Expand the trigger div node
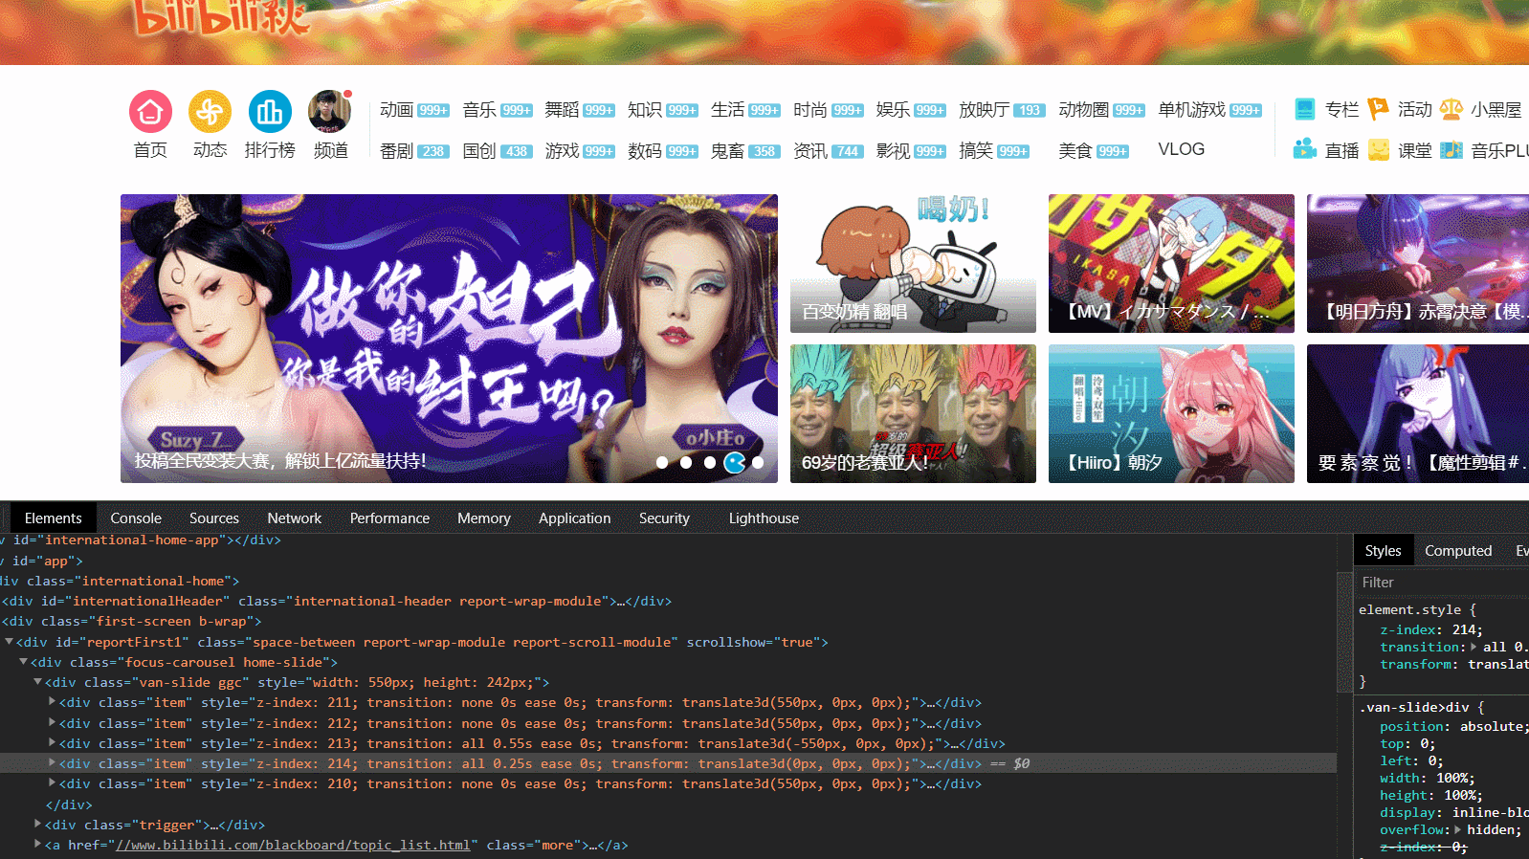This screenshot has height=859, width=1529. 37,825
